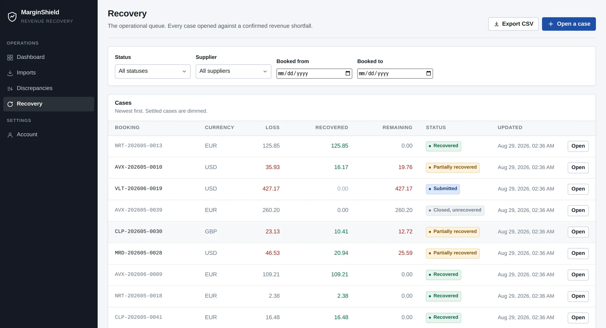Open case MRD-202605-0028

(578, 253)
